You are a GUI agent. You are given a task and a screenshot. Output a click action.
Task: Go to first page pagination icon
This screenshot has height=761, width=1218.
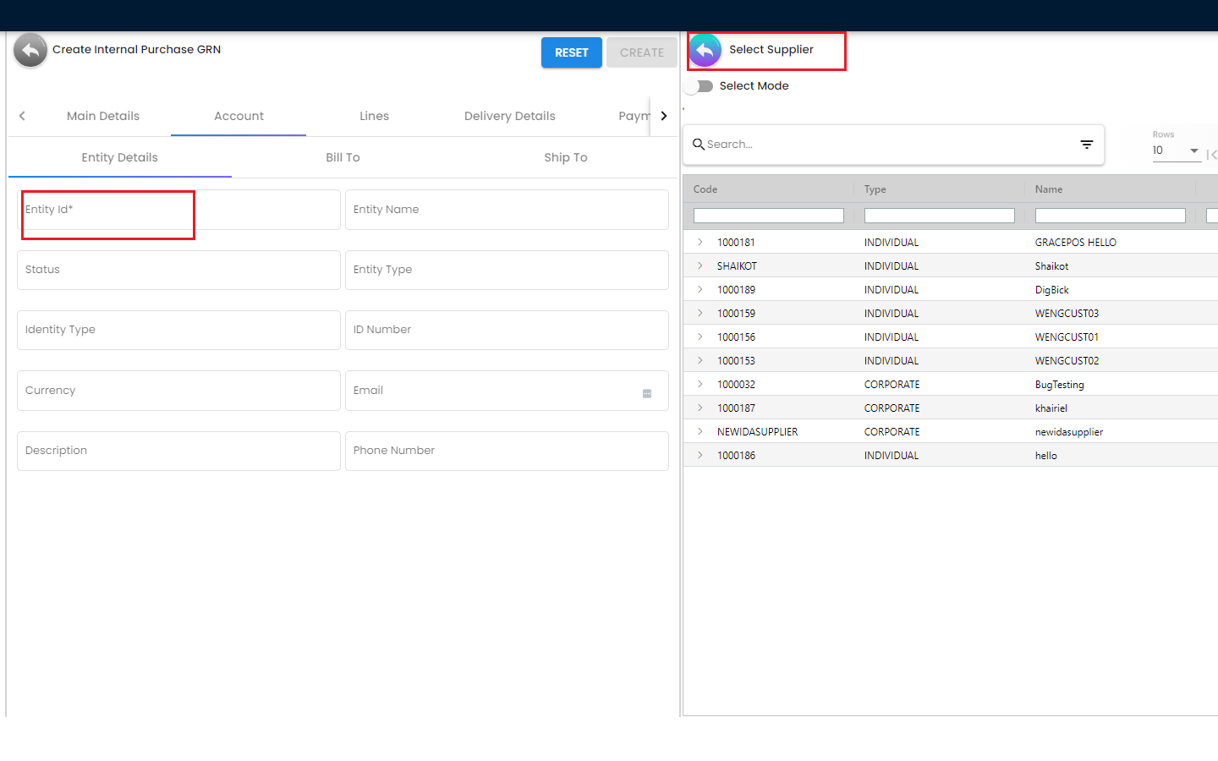(1211, 154)
